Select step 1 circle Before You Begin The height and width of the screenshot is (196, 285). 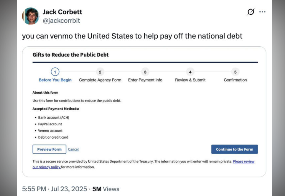pos(55,72)
